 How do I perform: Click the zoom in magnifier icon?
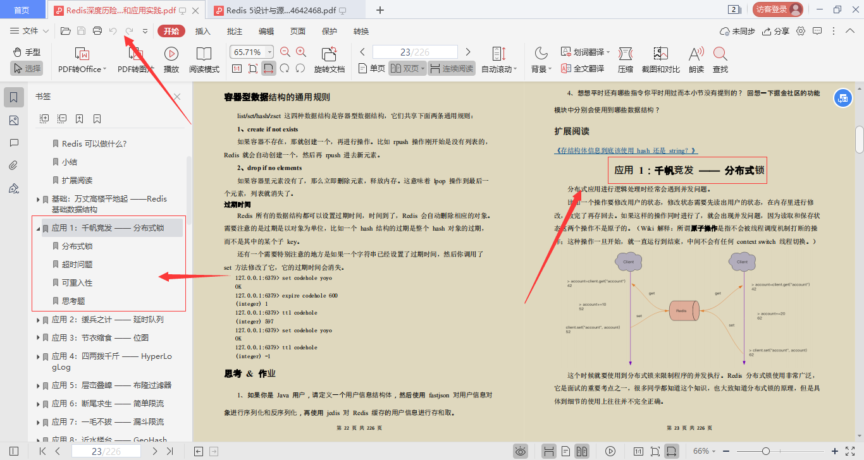(x=301, y=52)
